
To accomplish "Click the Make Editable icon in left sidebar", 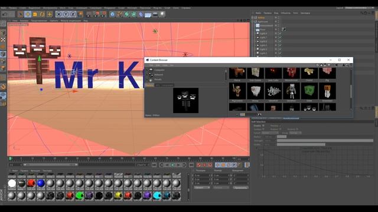I will (x=3, y=24).
